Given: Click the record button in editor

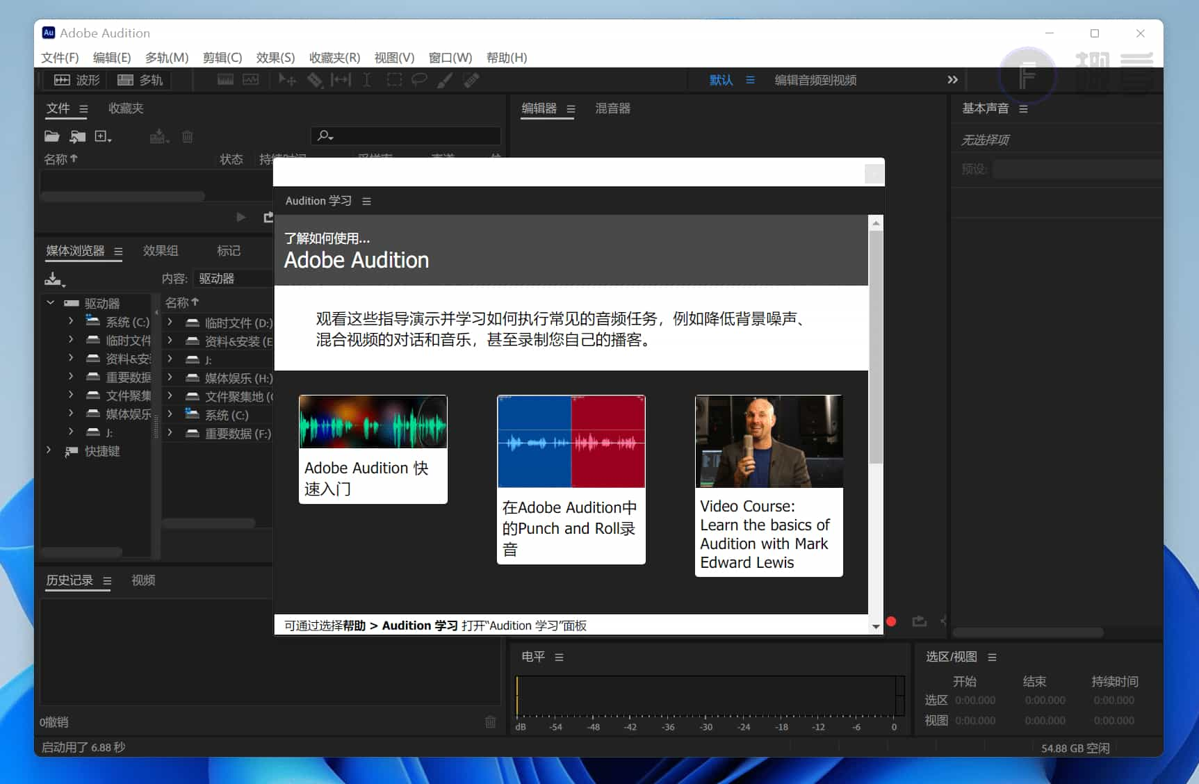Looking at the screenshot, I should pos(892,621).
